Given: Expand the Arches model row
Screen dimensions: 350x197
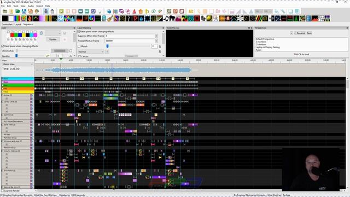Looking at the screenshot, I should (x=3, y=95).
